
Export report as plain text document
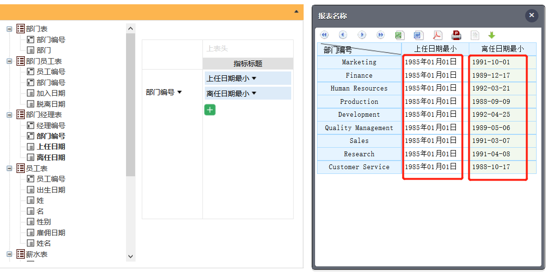[x=475, y=35]
